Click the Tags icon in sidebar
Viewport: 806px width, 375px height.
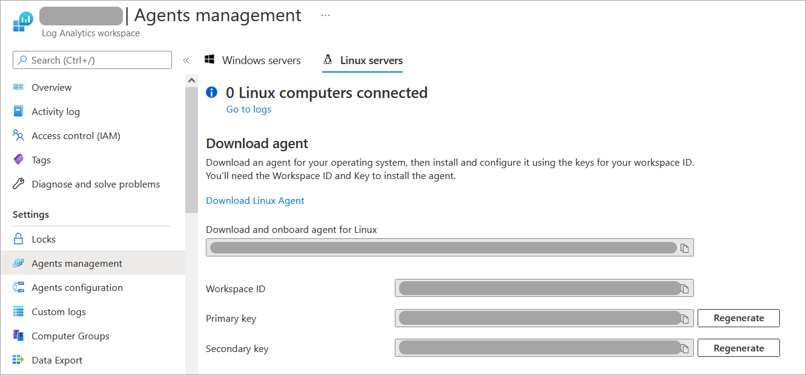18,160
